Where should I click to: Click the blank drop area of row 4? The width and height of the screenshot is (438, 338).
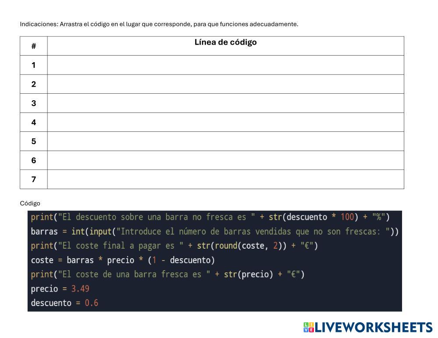click(x=225, y=122)
